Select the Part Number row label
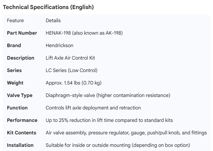This screenshot has width=213, height=151. tap(22, 33)
